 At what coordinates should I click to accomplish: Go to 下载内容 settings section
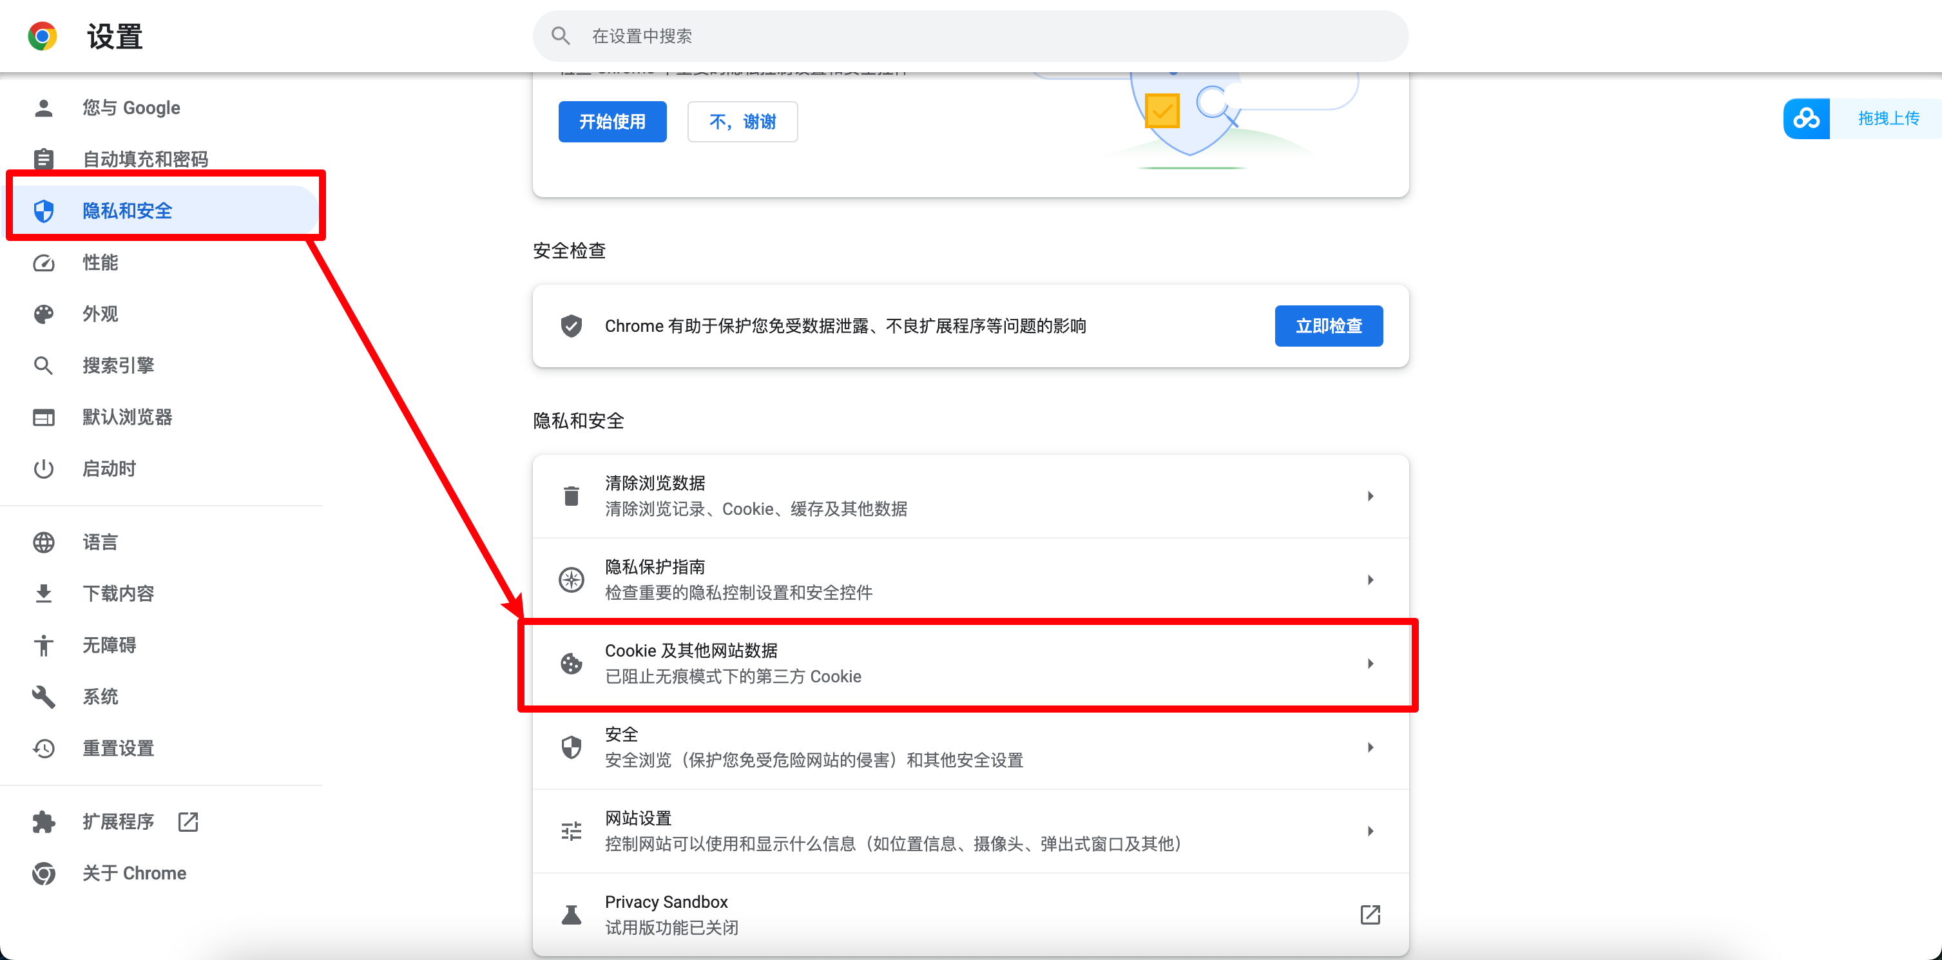119,593
